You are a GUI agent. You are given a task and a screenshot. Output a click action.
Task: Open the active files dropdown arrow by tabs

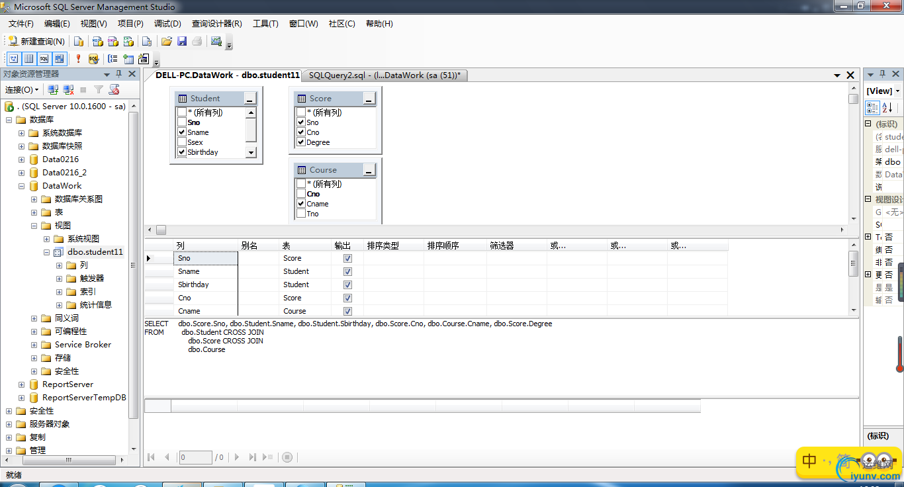(x=837, y=75)
